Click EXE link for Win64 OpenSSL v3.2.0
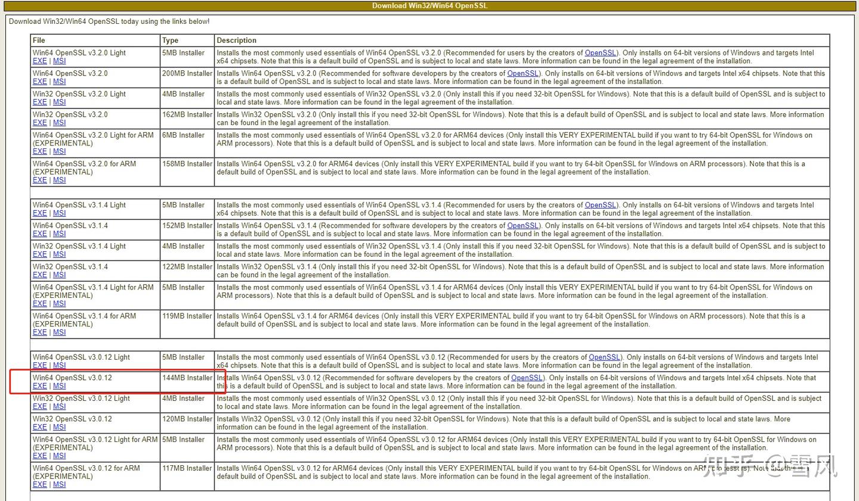This screenshot has height=501, width=859. pos(39,82)
